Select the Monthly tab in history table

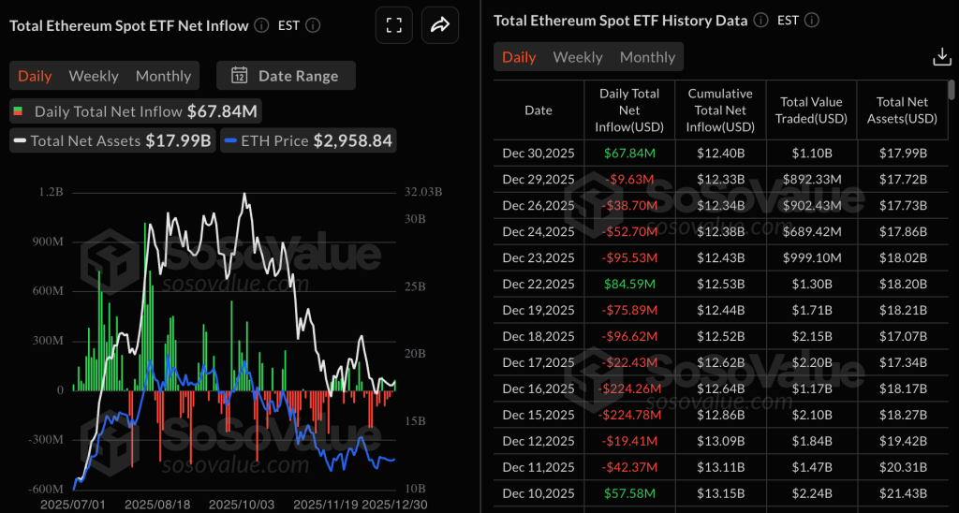pyautogui.click(x=647, y=57)
